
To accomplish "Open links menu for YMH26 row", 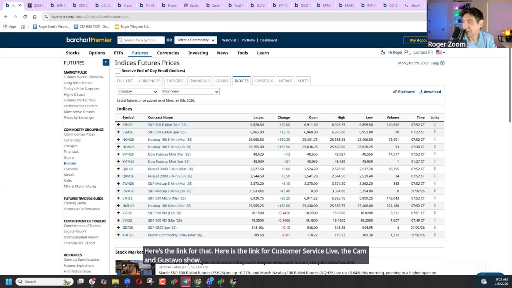I will (435, 154).
